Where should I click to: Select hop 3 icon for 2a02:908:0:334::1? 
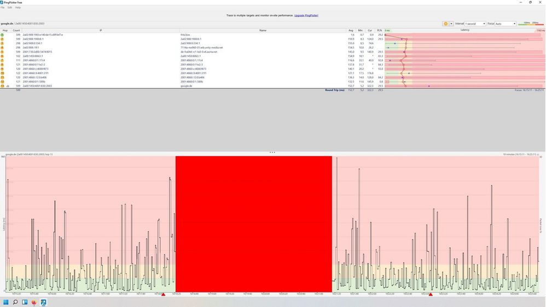point(2,43)
